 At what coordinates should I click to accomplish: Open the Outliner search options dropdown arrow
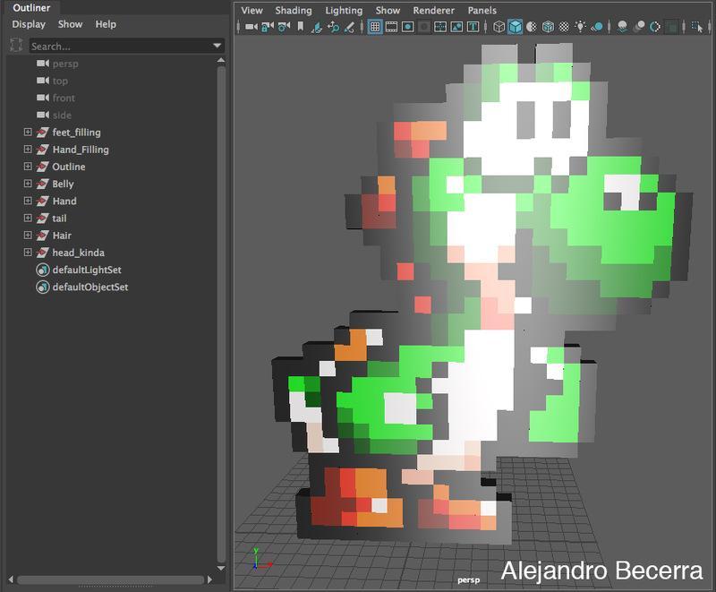[x=217, y=46]
